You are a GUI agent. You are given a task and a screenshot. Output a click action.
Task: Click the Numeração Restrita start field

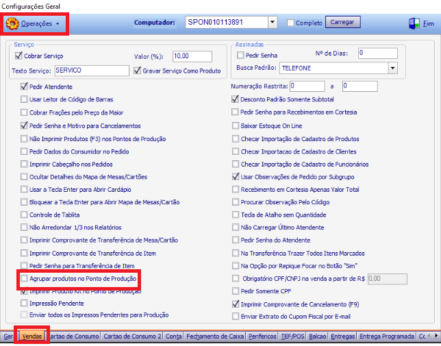click(307, 86)
